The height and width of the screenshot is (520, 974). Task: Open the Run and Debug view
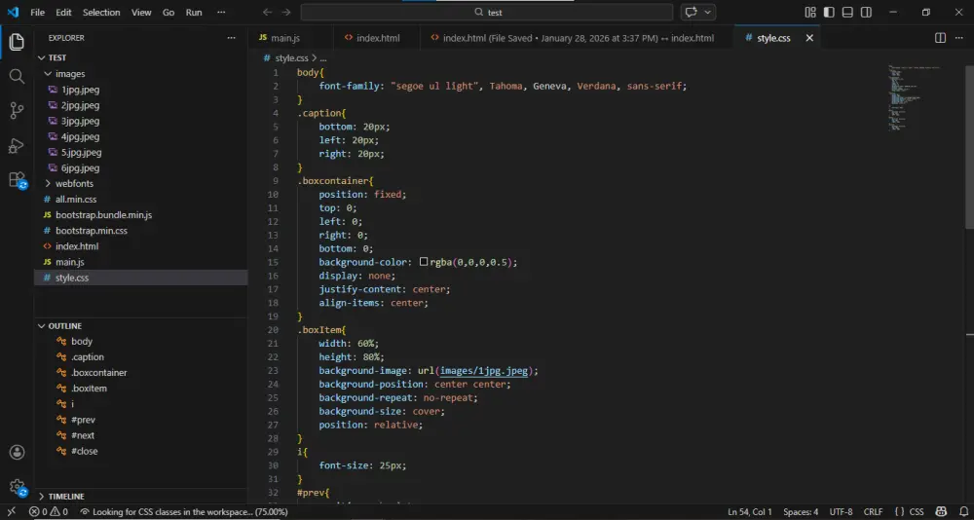coord(17,146)
